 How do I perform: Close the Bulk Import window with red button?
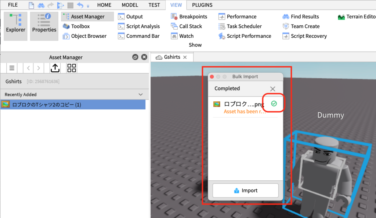point(212,77)
